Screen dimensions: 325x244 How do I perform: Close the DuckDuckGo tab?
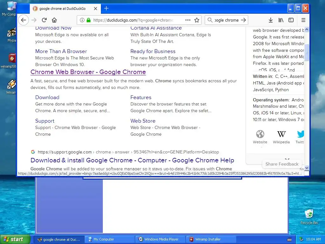coord(95,9)
